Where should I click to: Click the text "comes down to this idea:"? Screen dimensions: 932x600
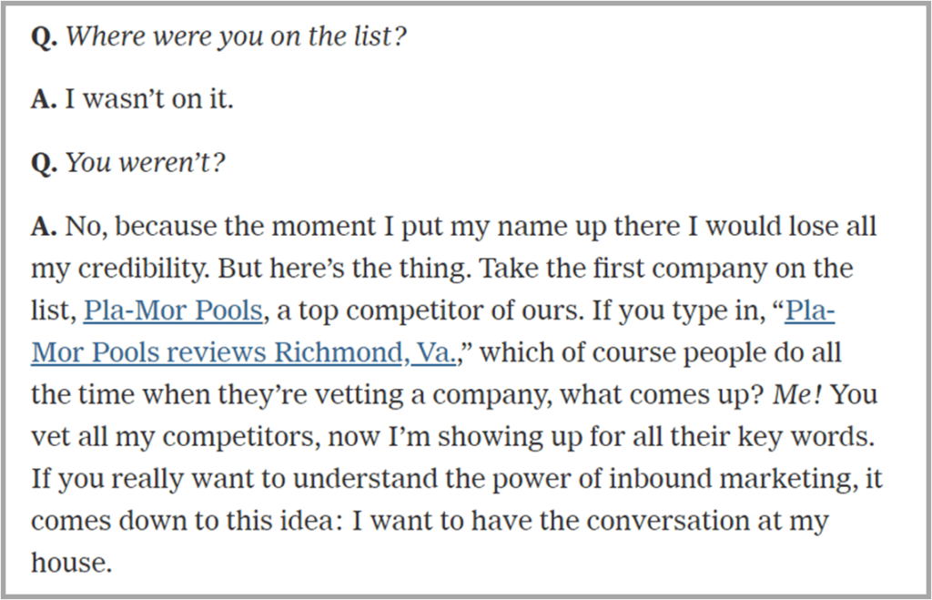point(187,521)
